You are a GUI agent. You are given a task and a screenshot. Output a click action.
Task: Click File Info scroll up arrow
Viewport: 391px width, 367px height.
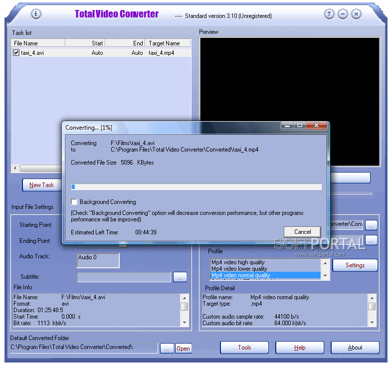coord(185,298)
